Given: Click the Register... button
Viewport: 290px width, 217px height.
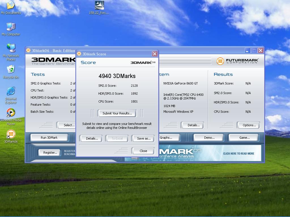Looking at the screenshot, I should click(x=50, y=153).
